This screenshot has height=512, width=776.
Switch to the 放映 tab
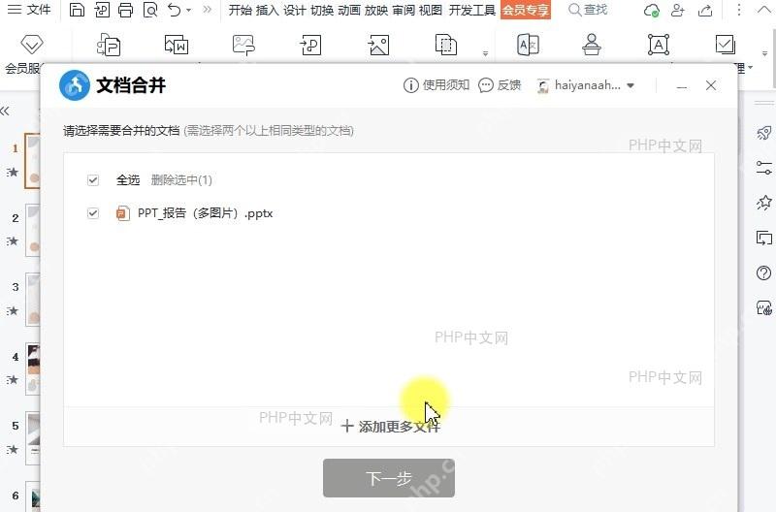[376, 10]
